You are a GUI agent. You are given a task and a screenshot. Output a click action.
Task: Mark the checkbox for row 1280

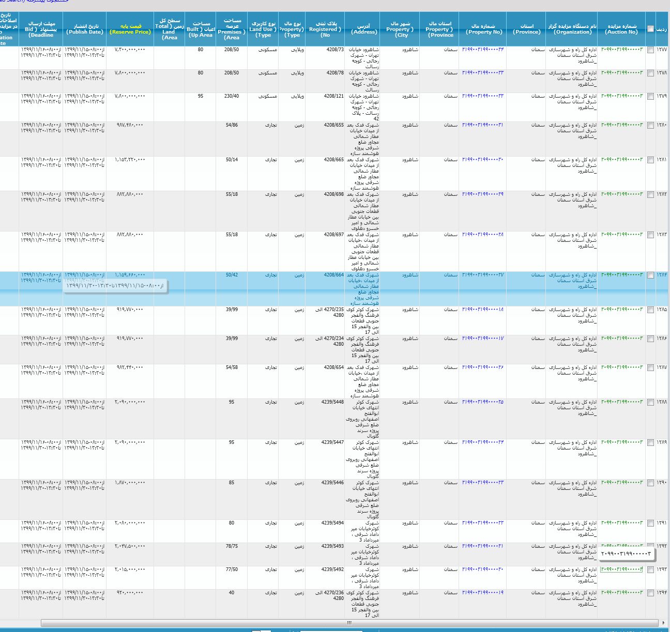[650, 126]
